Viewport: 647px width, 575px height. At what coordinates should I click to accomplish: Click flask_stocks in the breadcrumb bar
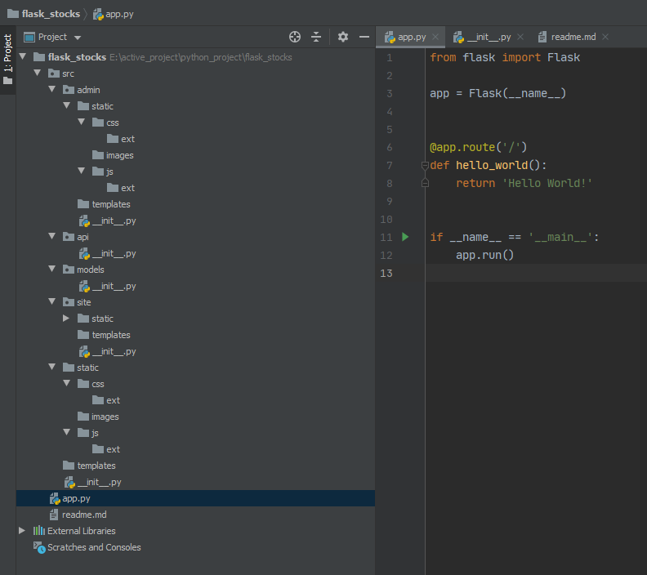[x=51, y=14]
